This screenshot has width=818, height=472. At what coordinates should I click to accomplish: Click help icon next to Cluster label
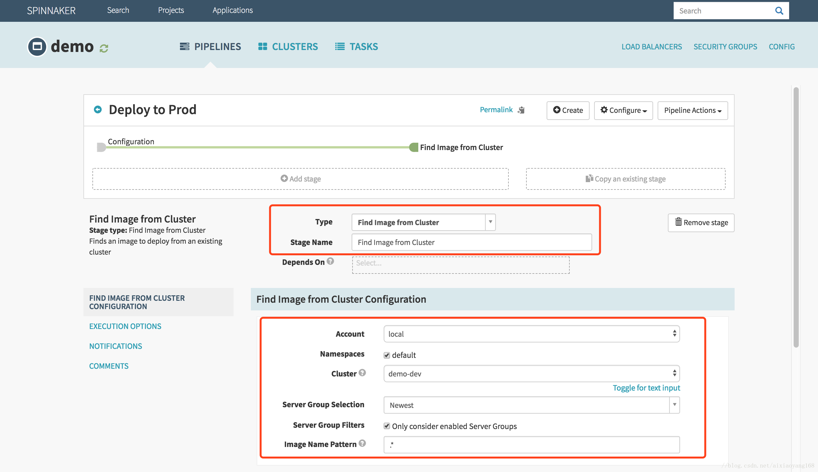click(x=362, y=373)
